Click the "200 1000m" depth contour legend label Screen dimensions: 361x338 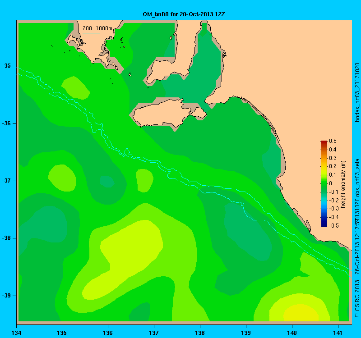coord(97,28)
